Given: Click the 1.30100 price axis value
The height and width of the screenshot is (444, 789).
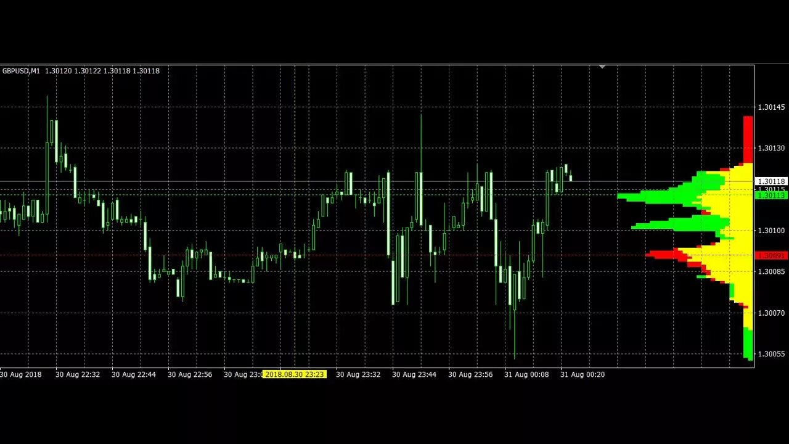Looking at the screenshot, I should (772, 231).
